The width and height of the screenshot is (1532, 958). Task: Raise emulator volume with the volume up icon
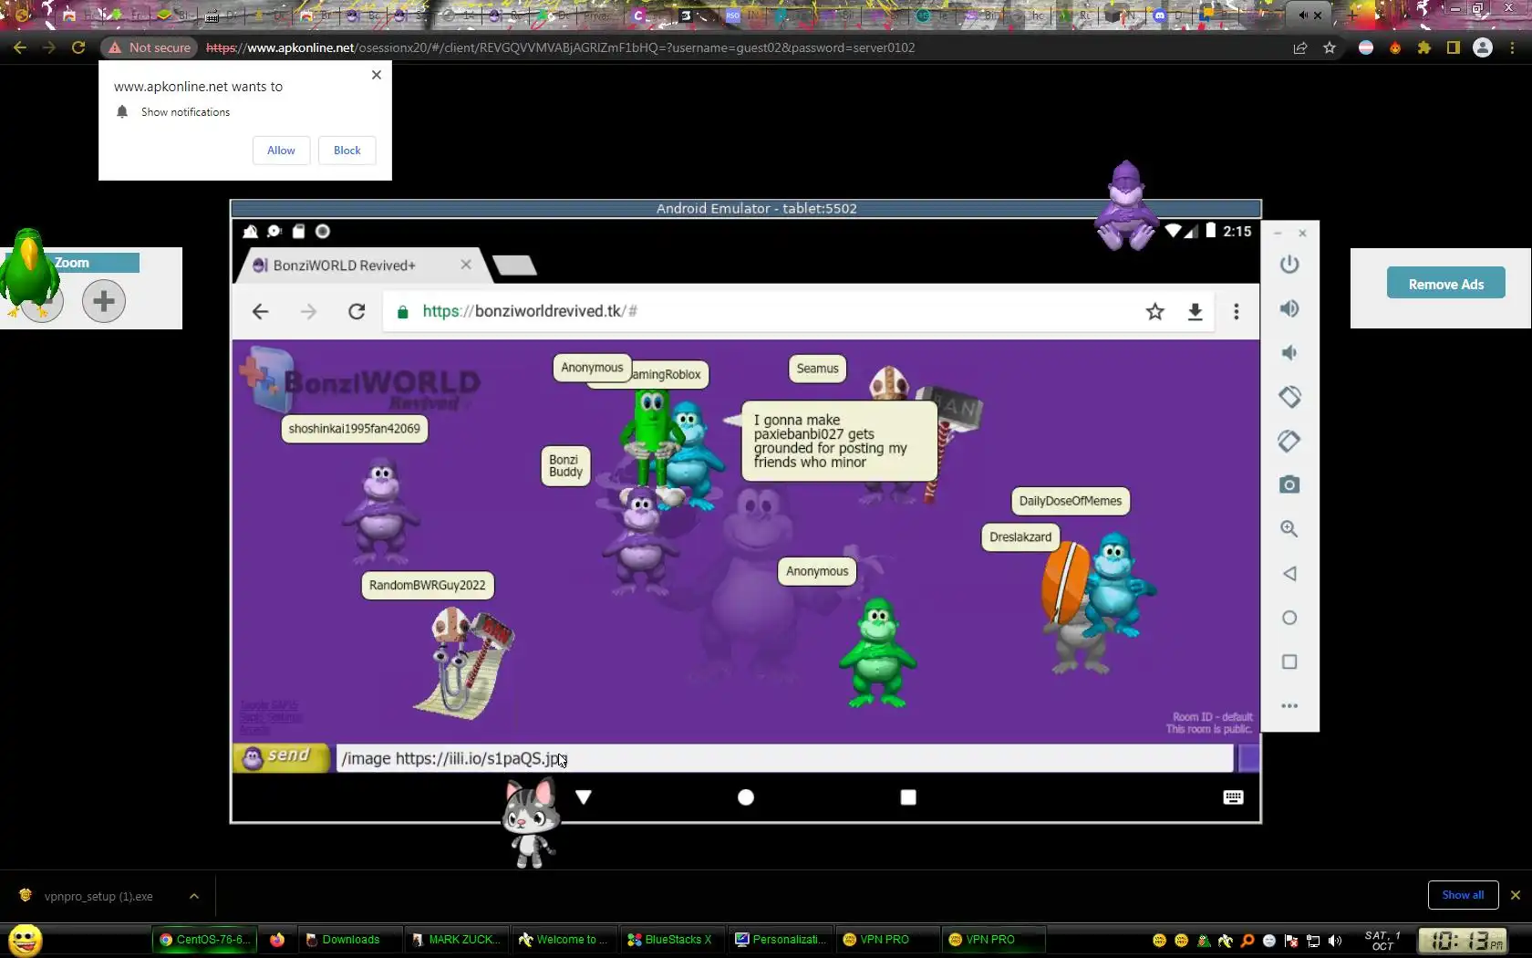pos(1289,308)
